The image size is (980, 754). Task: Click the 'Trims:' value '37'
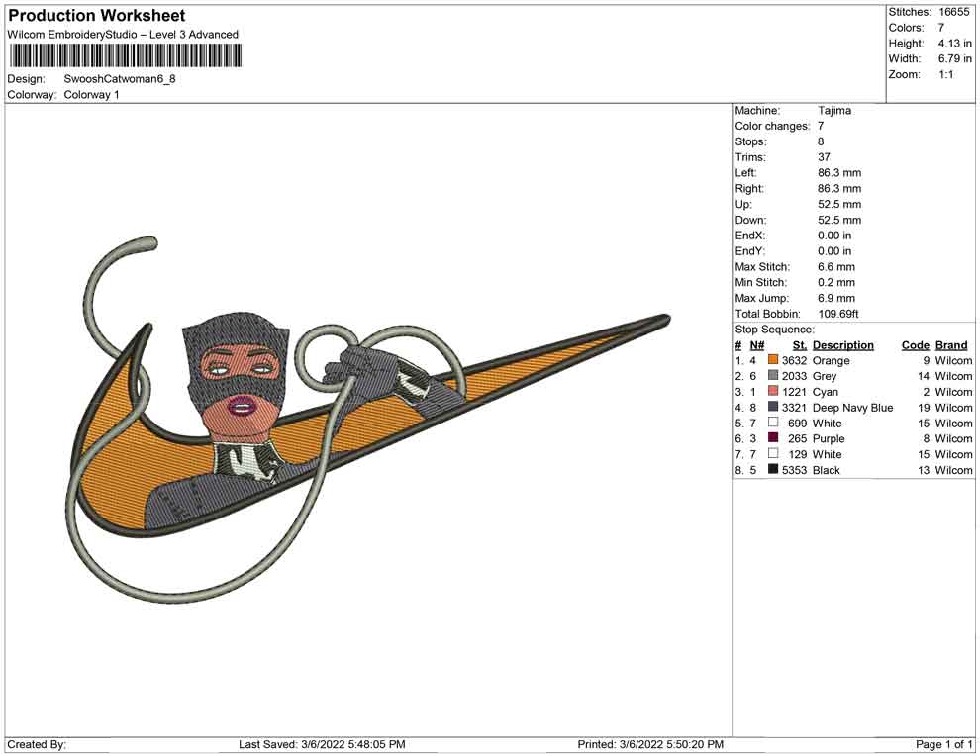click(824, 157)
